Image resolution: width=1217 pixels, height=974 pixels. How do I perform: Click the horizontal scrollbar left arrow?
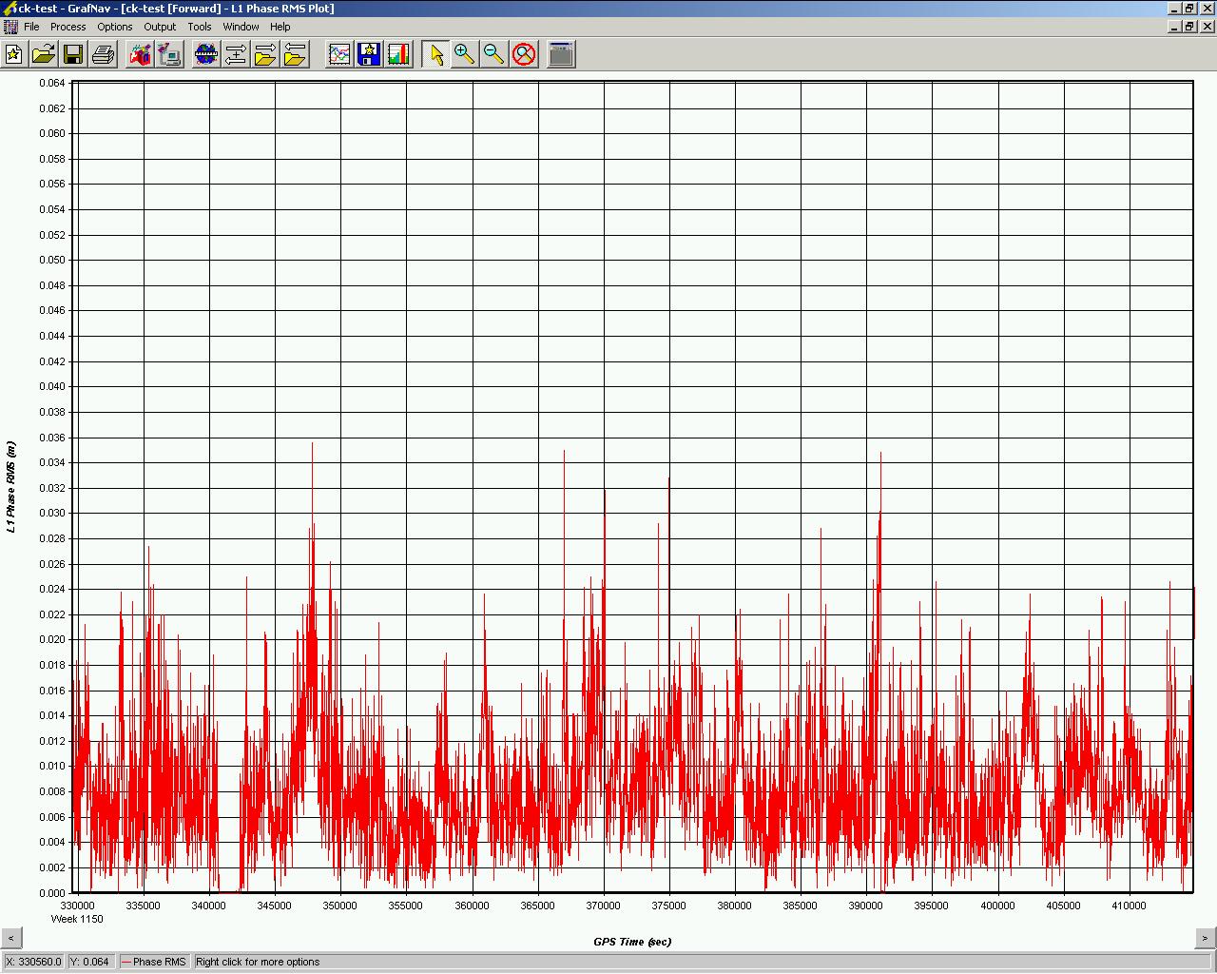coord(10,938)
